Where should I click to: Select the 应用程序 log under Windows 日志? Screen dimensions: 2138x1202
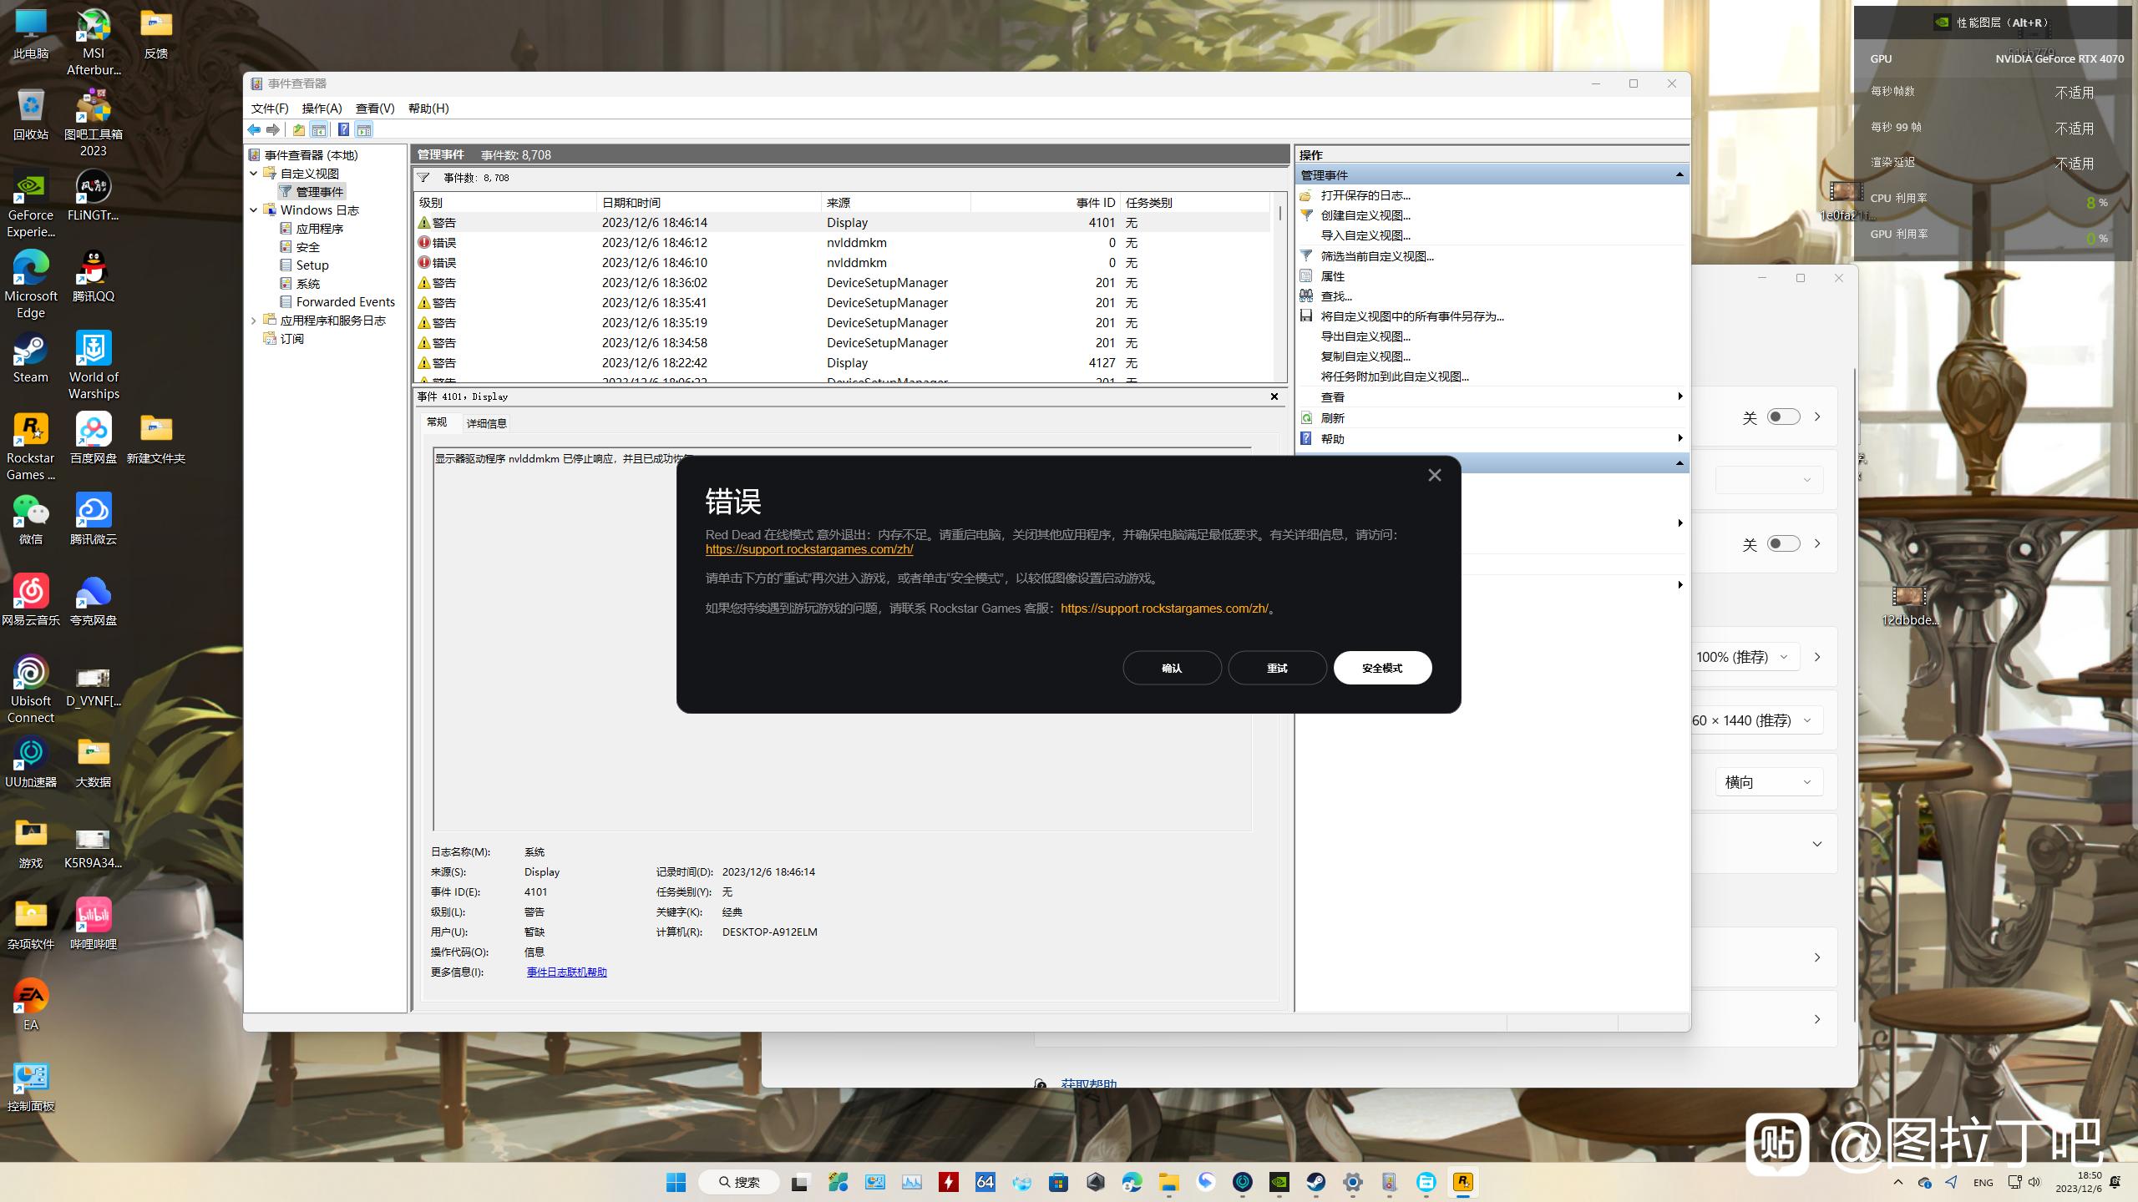click(x=319, y=229)
